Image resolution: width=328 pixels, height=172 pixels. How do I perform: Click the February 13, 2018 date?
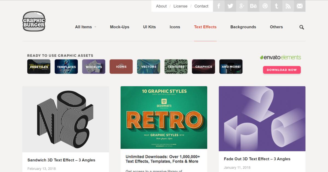pos(42,169)
